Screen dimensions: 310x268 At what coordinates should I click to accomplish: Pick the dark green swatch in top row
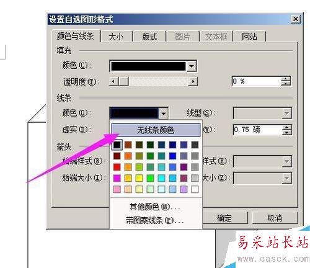[150, 145]
